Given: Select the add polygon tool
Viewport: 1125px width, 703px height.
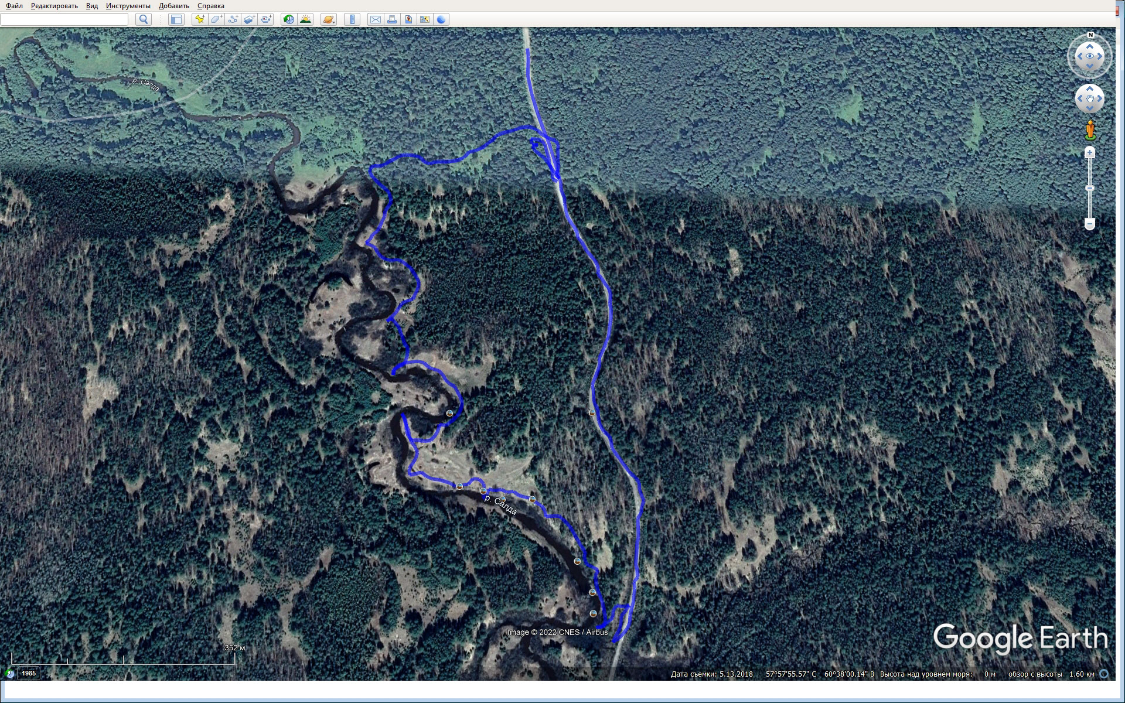Looking at the screenshot, I should (x=216, y=19).
